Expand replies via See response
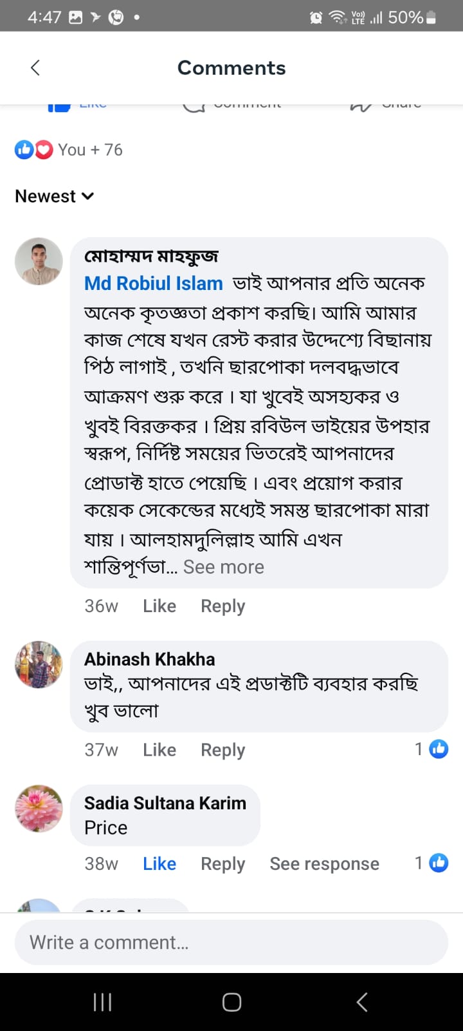 click(x=324, y=863)
